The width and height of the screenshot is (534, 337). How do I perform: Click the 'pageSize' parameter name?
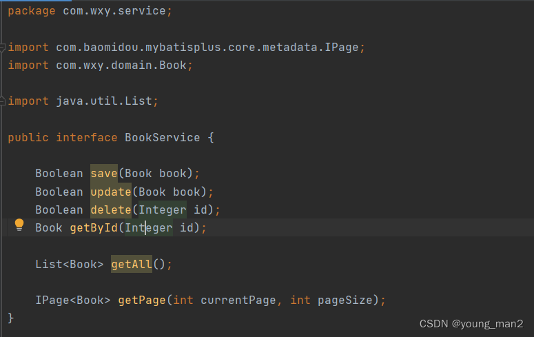pyautogui.click(x=345, y=300)
